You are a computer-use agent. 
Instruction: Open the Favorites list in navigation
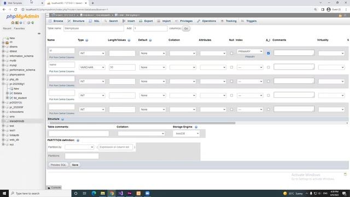click(19, 28)
